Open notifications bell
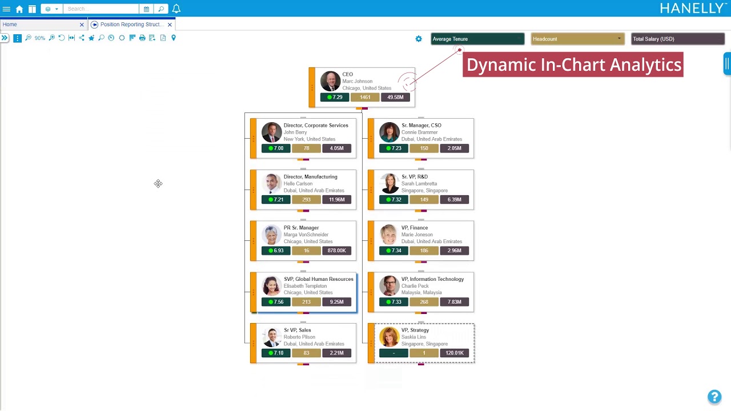 pos(176,9)
